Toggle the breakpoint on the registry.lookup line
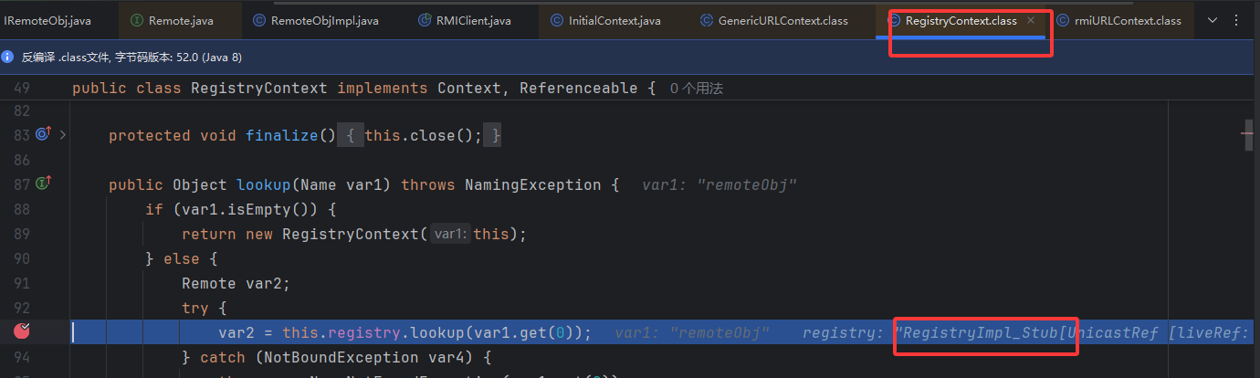Image resolution: width=1260 pixels, height=378 pixels. tap(23, 332)
